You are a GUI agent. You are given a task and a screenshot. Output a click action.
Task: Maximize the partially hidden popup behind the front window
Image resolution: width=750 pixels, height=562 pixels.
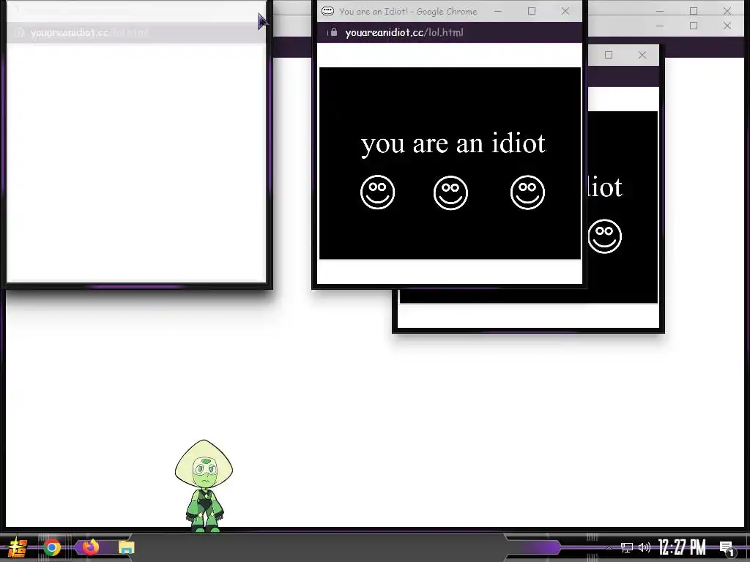609,55
